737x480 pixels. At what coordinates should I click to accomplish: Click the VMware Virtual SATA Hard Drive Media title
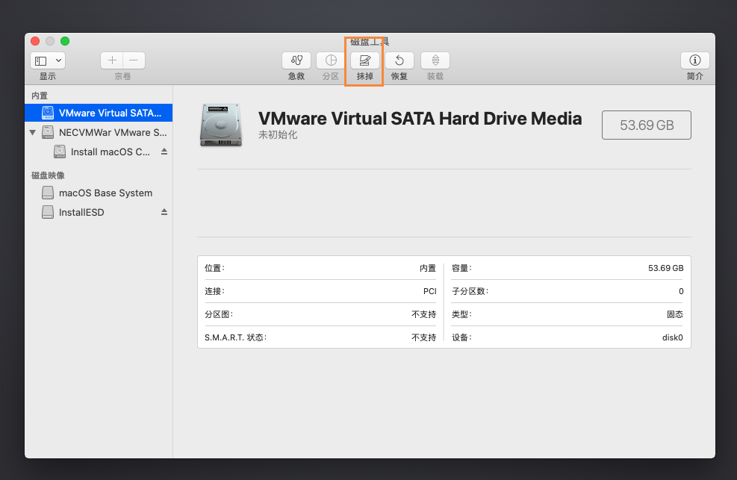(420, 119)
